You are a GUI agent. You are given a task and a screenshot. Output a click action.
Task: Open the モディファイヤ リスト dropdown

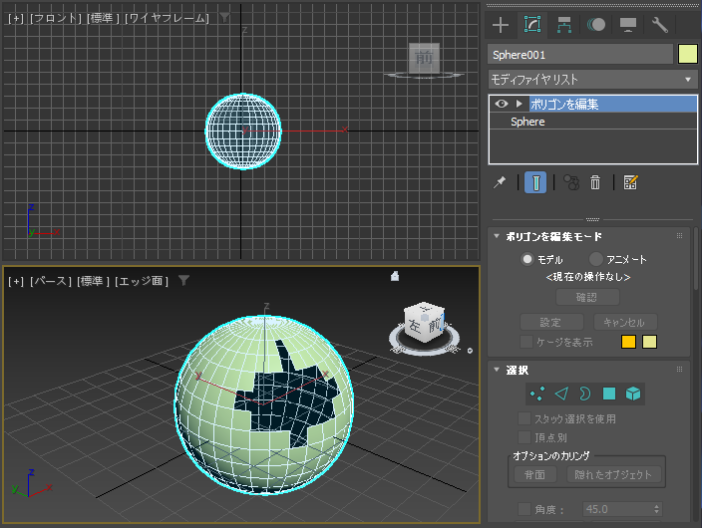click(x=592, y=80)
